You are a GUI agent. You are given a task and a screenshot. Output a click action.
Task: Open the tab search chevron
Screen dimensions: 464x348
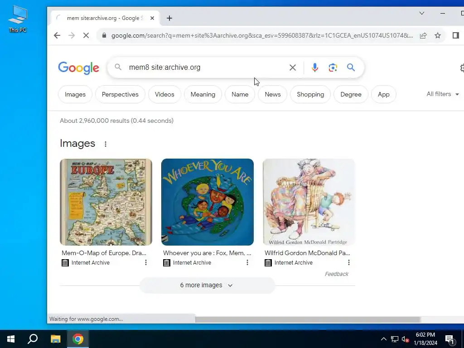tap(422, 13)
